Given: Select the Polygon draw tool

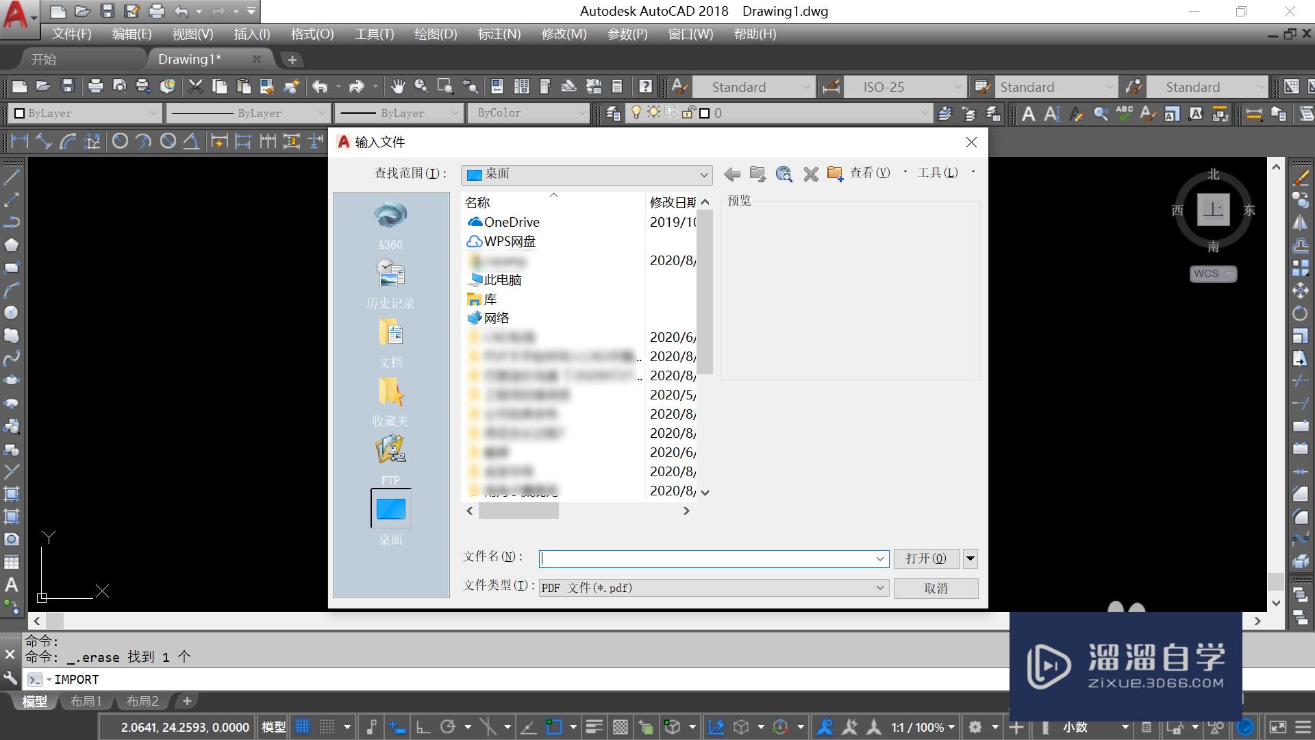Looking at the screenshot, I should click(11, 245).
